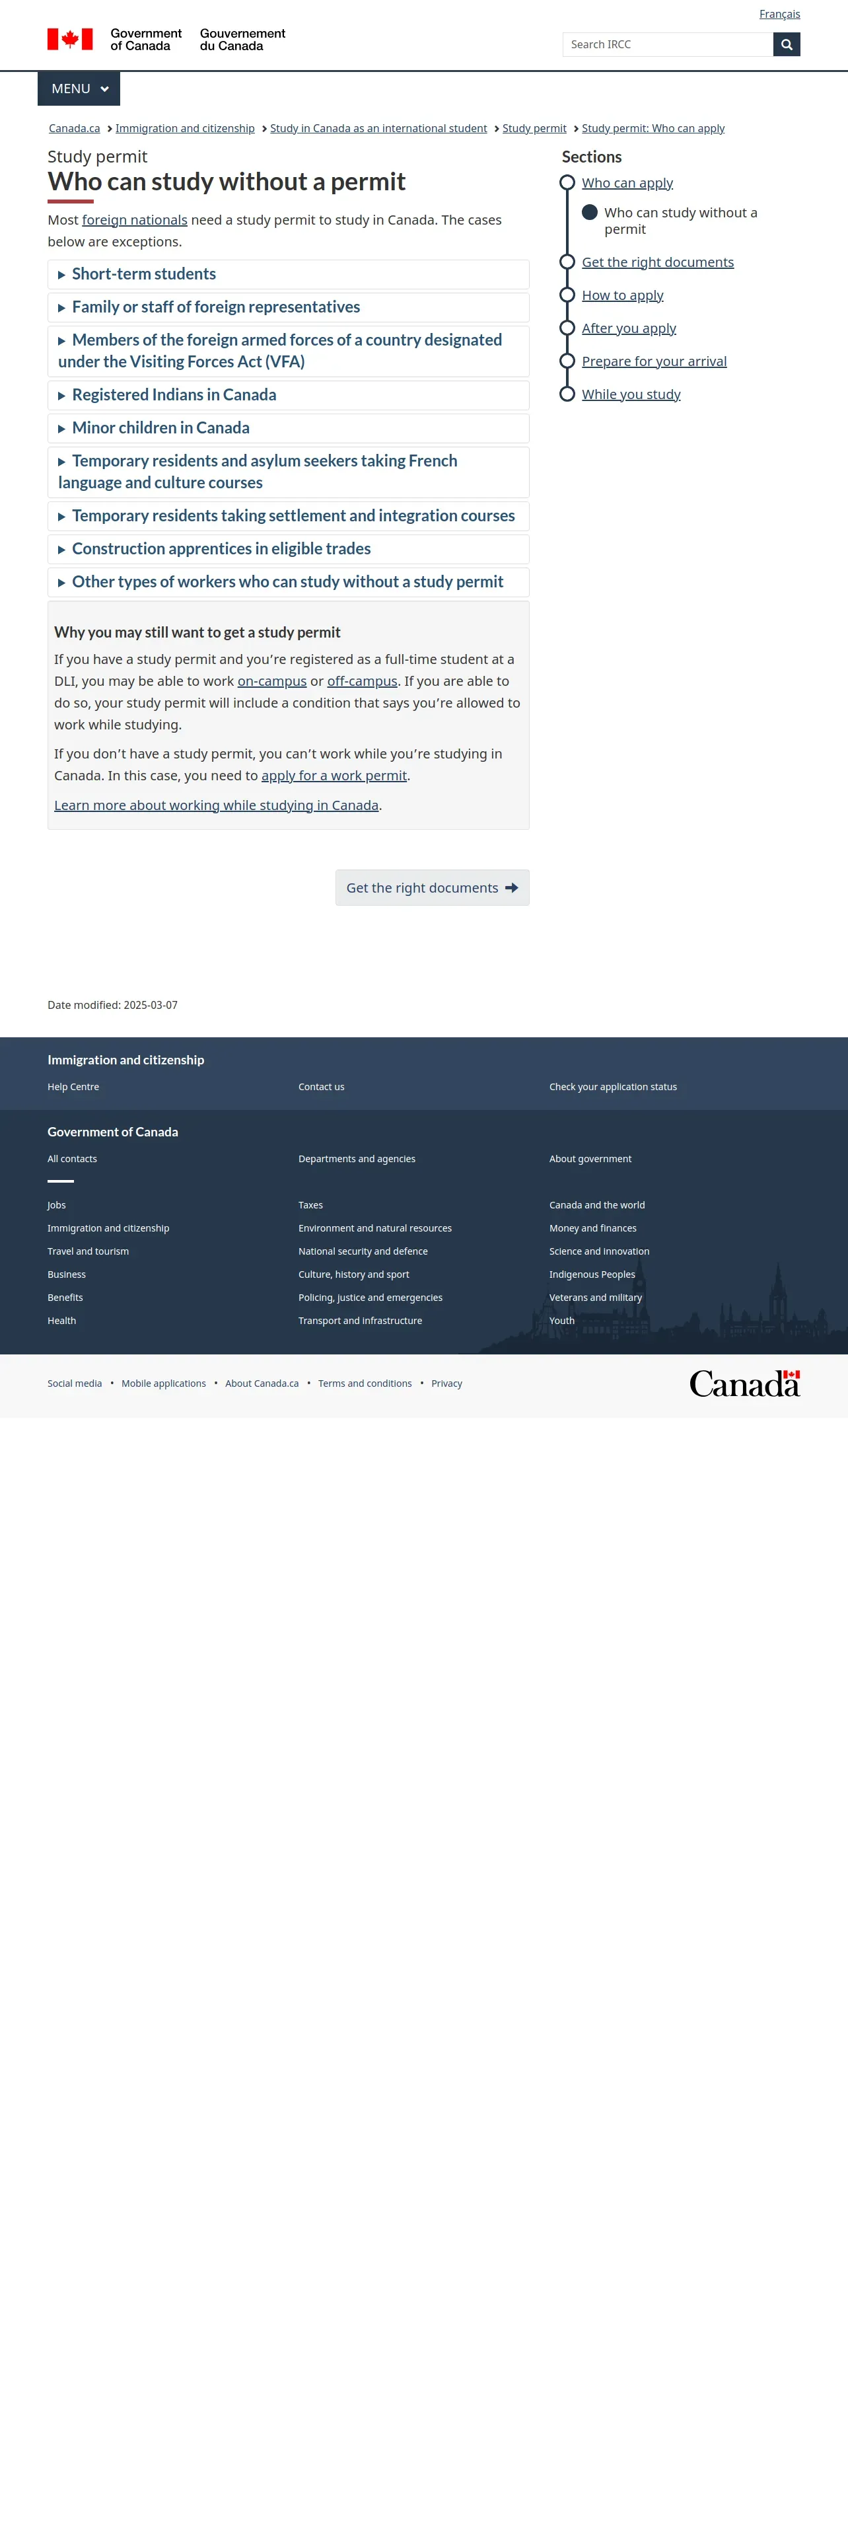Go to After you apply section
This screenshot has height=2545, width=848.
(x=629, y=328)
